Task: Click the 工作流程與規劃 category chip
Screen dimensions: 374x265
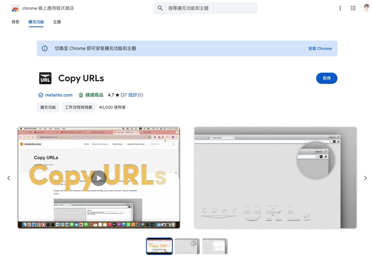Action: tap(79, 107)
